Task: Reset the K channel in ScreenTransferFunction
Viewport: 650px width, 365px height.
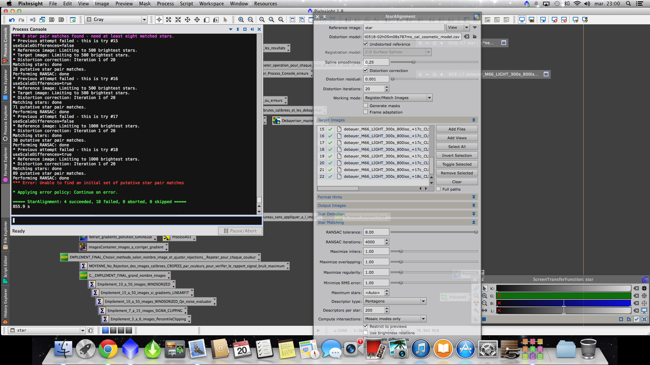Action: [x=636, y=288]
